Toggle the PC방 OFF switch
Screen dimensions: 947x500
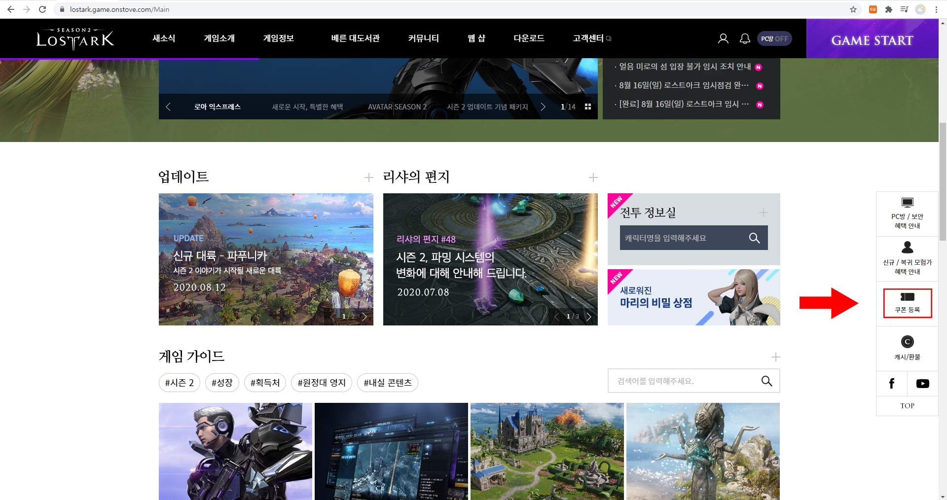pyautogui.click(x=774, y=38)
